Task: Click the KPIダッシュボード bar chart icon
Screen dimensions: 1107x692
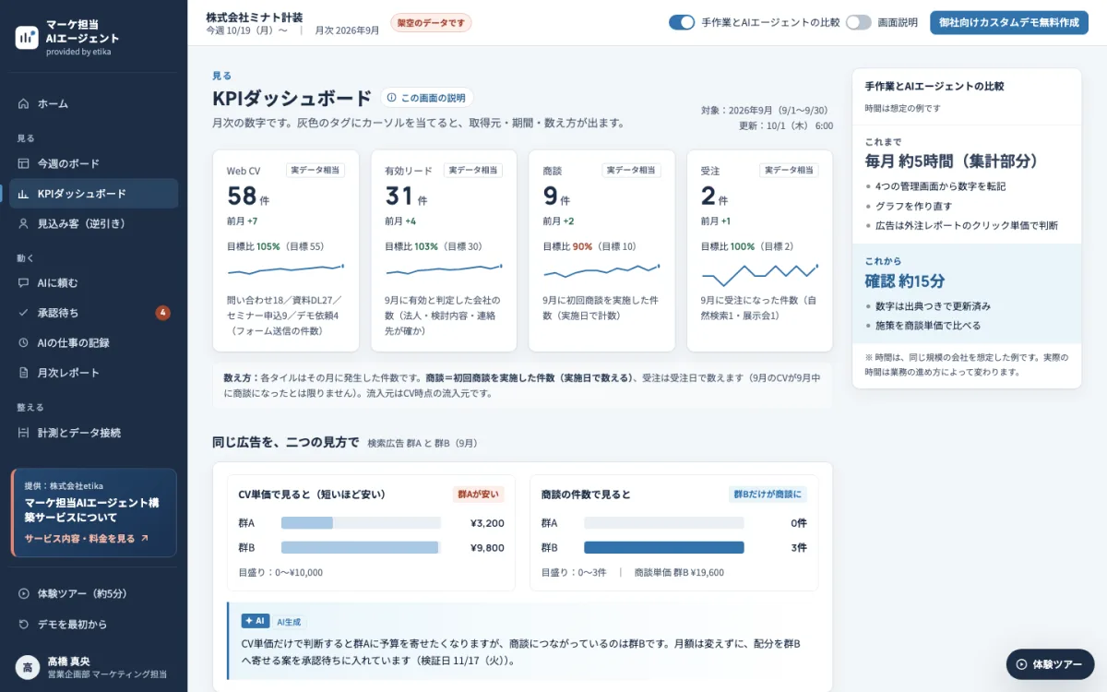Action: pyautogui.click(x=24, y=194)
